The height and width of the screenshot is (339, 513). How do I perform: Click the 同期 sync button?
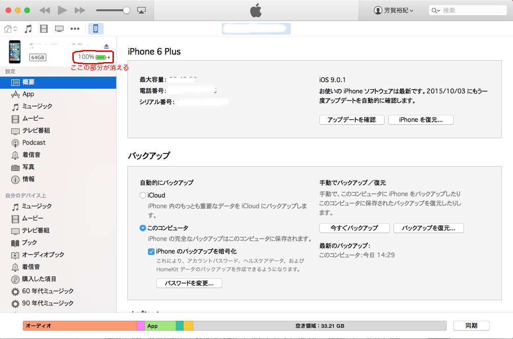tap(471, 325)
